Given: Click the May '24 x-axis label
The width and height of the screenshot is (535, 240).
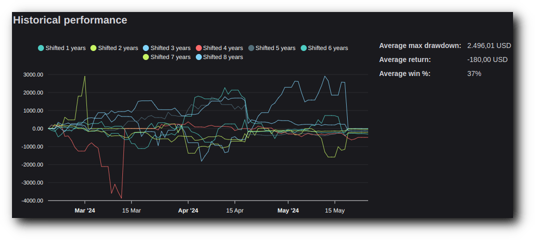Looking at the screenshot, I should coord(288,210).
